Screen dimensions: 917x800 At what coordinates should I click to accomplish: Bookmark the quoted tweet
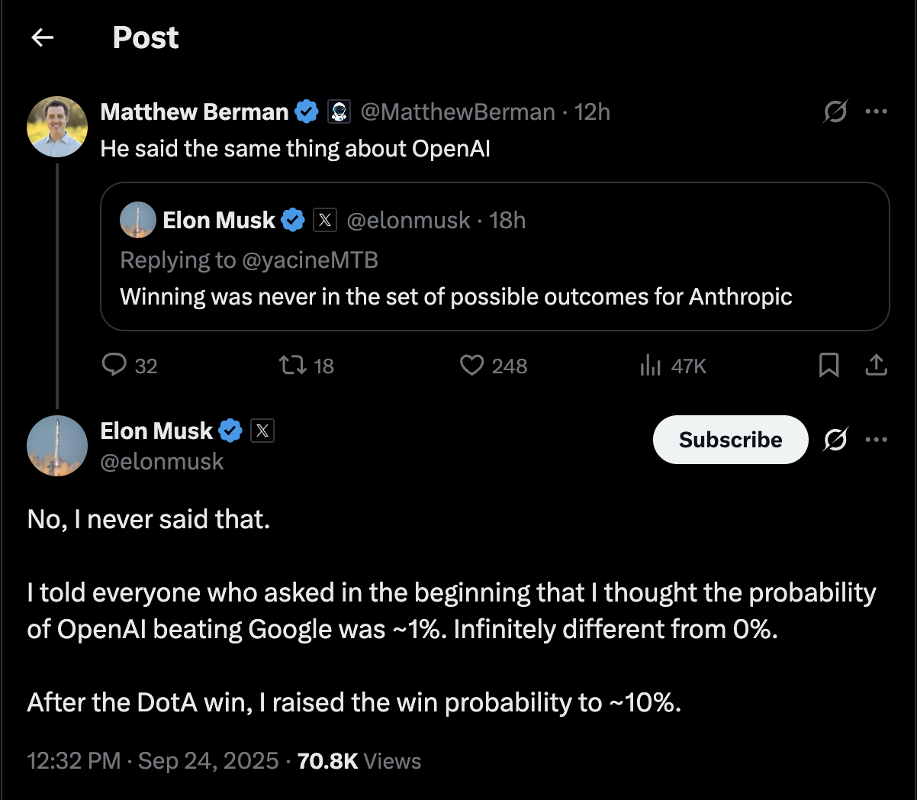[x=829, y=366]
